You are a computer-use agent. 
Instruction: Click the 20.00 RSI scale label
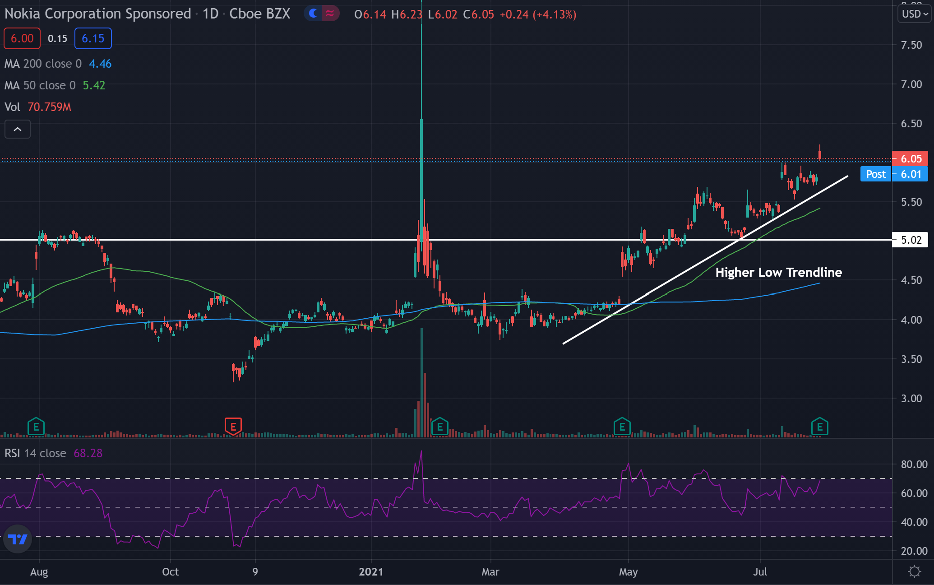click(914, 551)
